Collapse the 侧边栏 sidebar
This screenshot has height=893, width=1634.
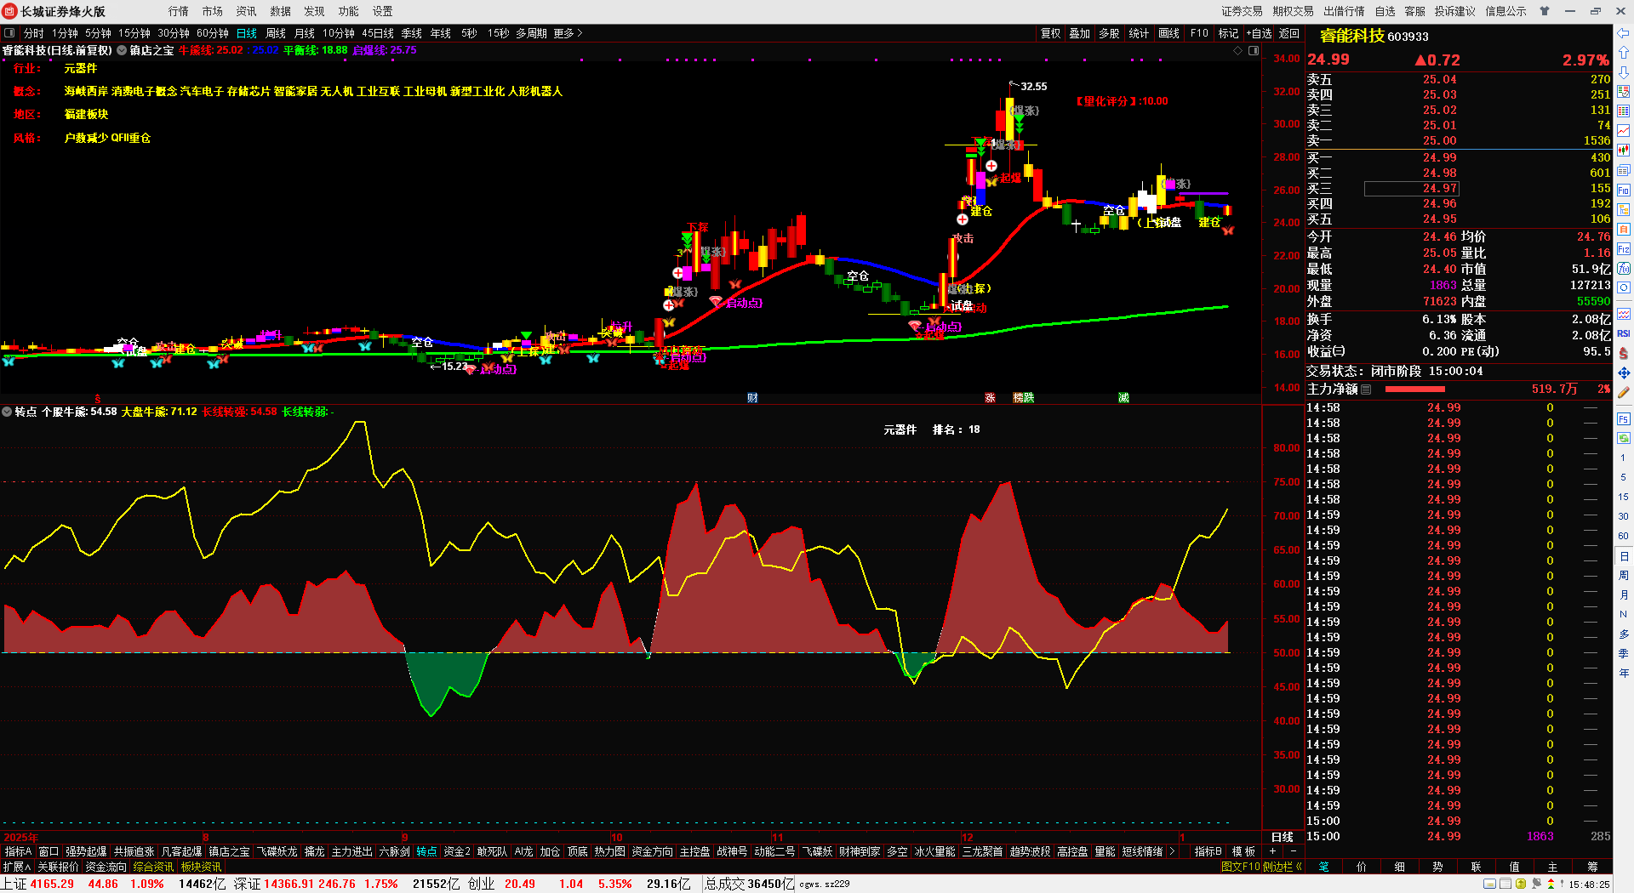point(1283,867)
